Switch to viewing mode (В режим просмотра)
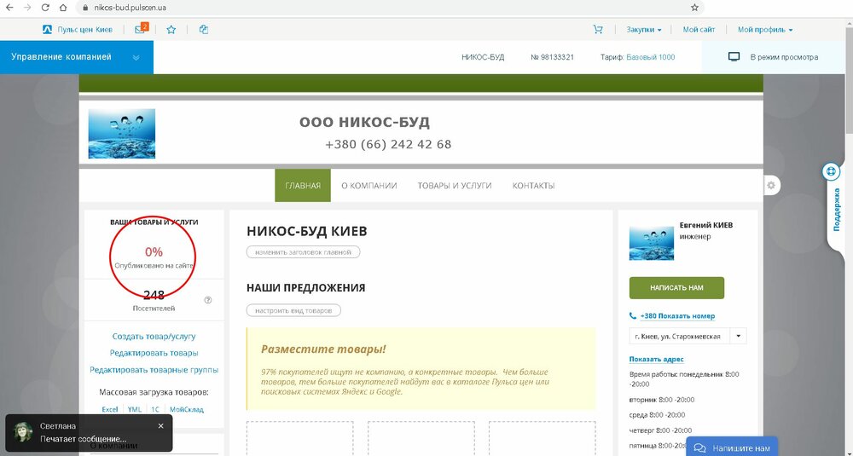Viewport: 853px width, 456px height. [773, 56]
